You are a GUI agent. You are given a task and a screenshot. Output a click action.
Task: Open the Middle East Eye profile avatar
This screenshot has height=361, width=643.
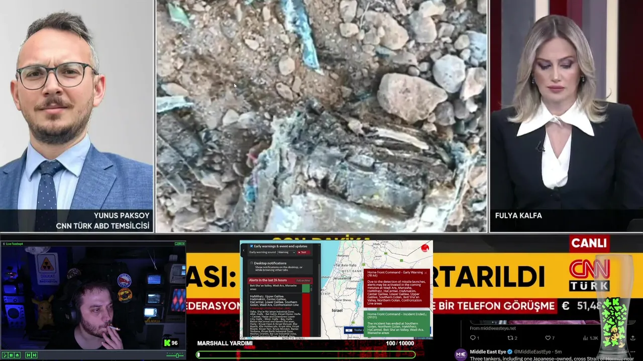tap(461, 354)
